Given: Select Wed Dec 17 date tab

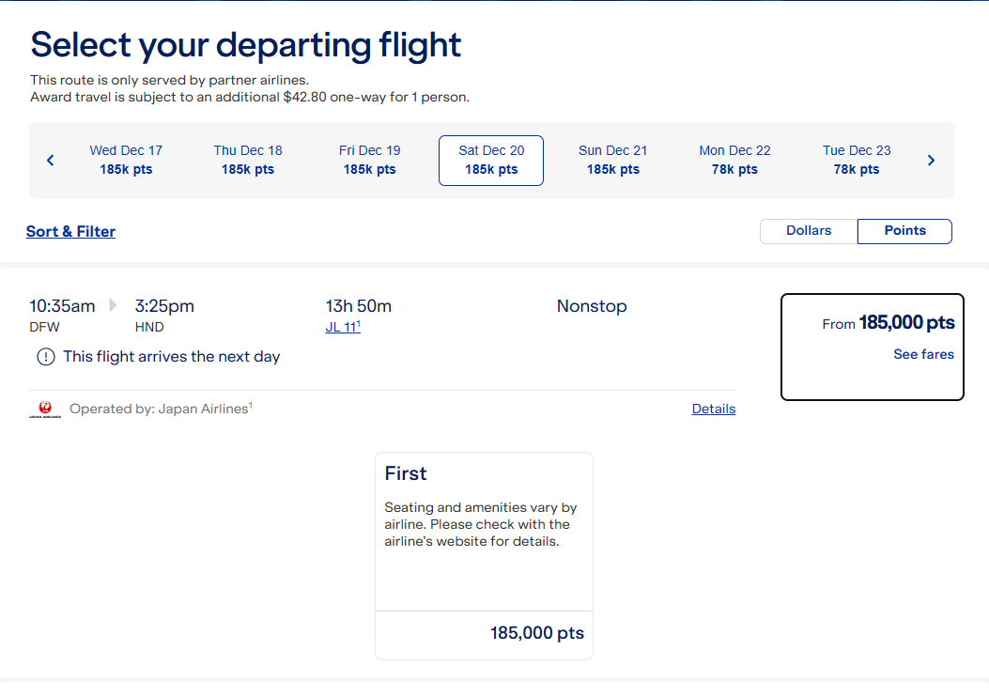Looking at the screenshot, I should tap(126, 161).
